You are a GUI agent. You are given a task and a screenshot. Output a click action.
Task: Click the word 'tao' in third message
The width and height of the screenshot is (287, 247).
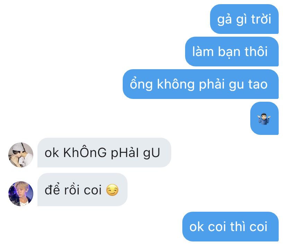click(x=258, y=84)
